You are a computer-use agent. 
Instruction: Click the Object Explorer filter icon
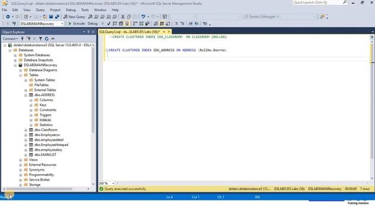pos(40,39)
